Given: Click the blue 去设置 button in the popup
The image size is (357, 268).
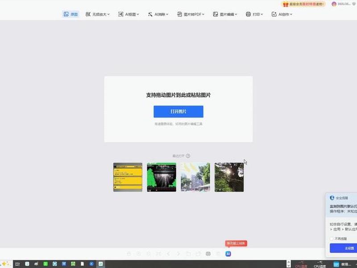Looking at the screenshot, I should [x=343, y=248].
